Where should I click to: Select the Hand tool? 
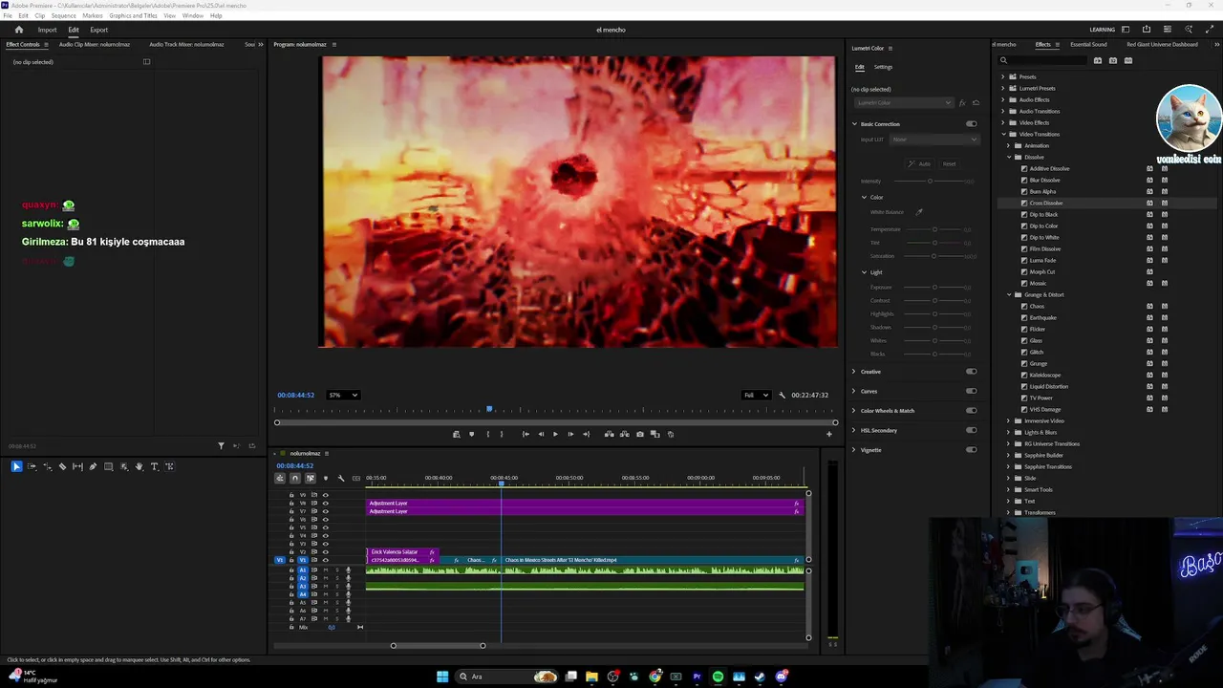pos(139,466)
